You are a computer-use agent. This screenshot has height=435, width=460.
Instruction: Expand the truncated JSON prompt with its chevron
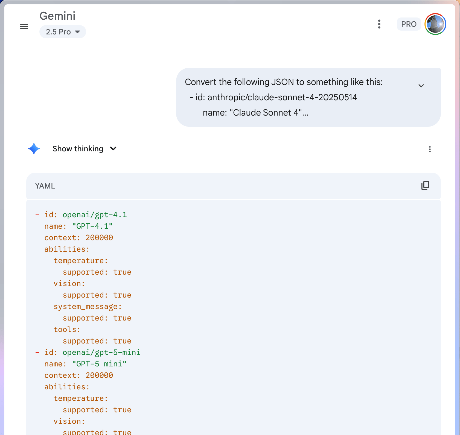[421, 86]
